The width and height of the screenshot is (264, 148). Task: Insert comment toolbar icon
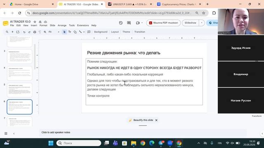89,32
